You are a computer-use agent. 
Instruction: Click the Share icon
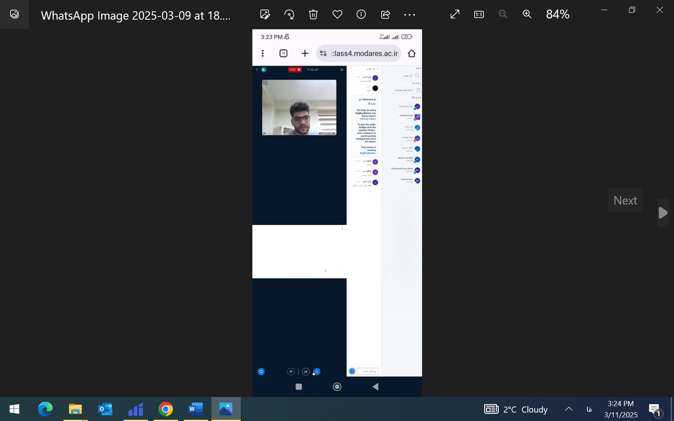point(386,14)
